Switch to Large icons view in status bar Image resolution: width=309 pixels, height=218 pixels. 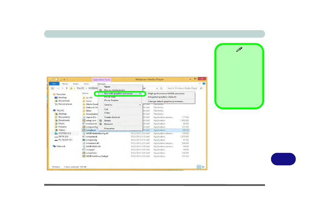pos(203,167)
